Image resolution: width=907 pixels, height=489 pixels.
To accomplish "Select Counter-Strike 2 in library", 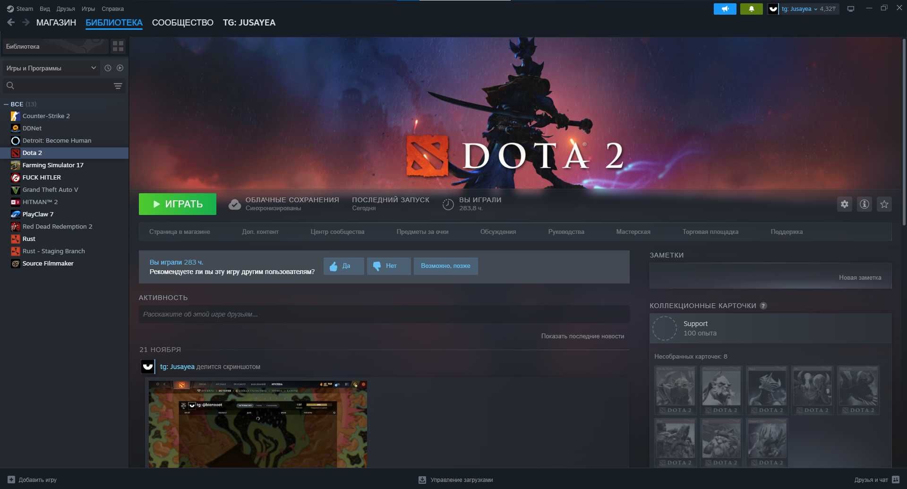I will 64,116.
